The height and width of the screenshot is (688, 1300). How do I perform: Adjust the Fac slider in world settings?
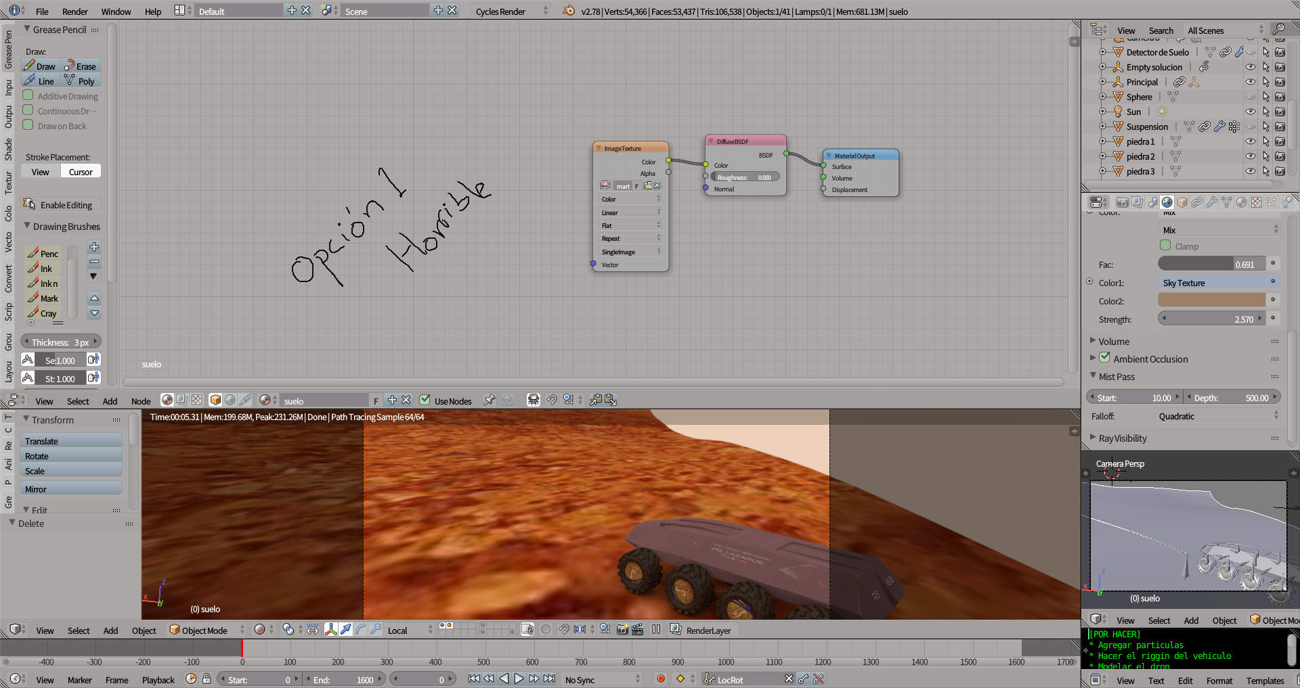(1212, 264)
